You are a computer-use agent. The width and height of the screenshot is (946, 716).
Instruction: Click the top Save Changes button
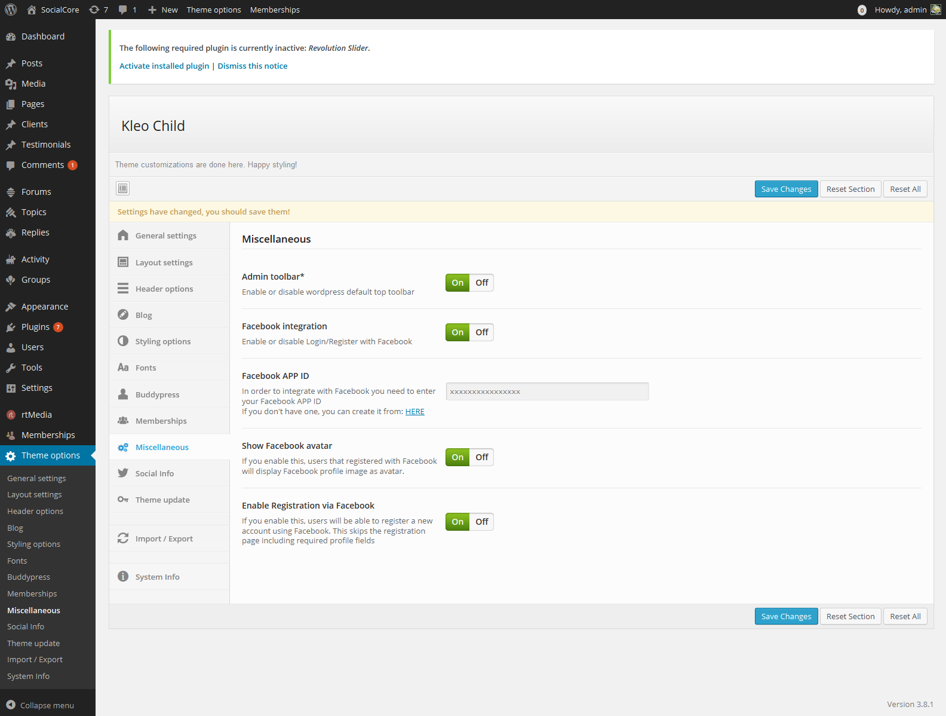[786, 189]
